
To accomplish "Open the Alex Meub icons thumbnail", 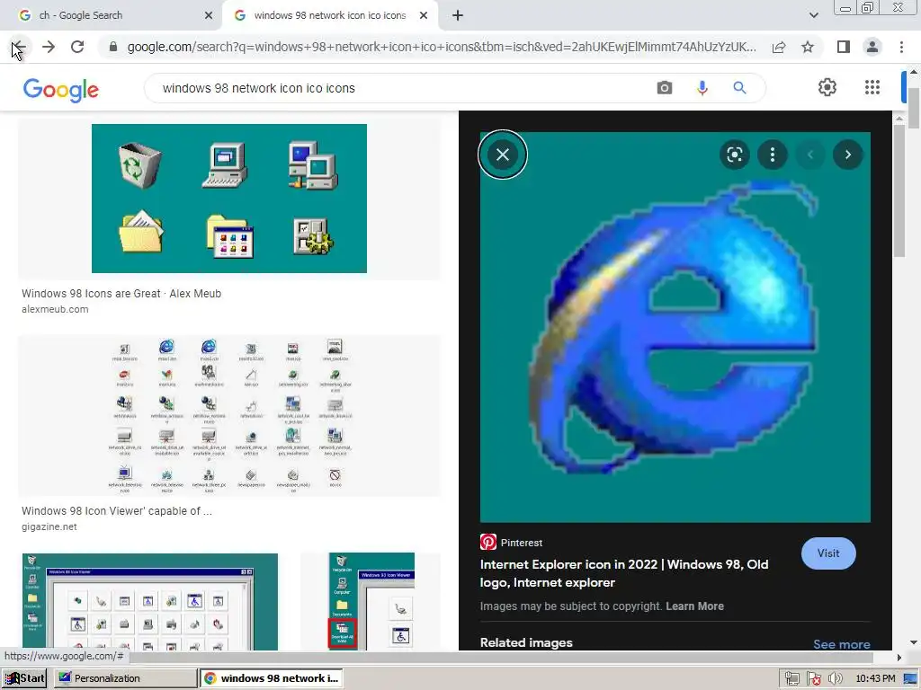I will click(229, 199).
